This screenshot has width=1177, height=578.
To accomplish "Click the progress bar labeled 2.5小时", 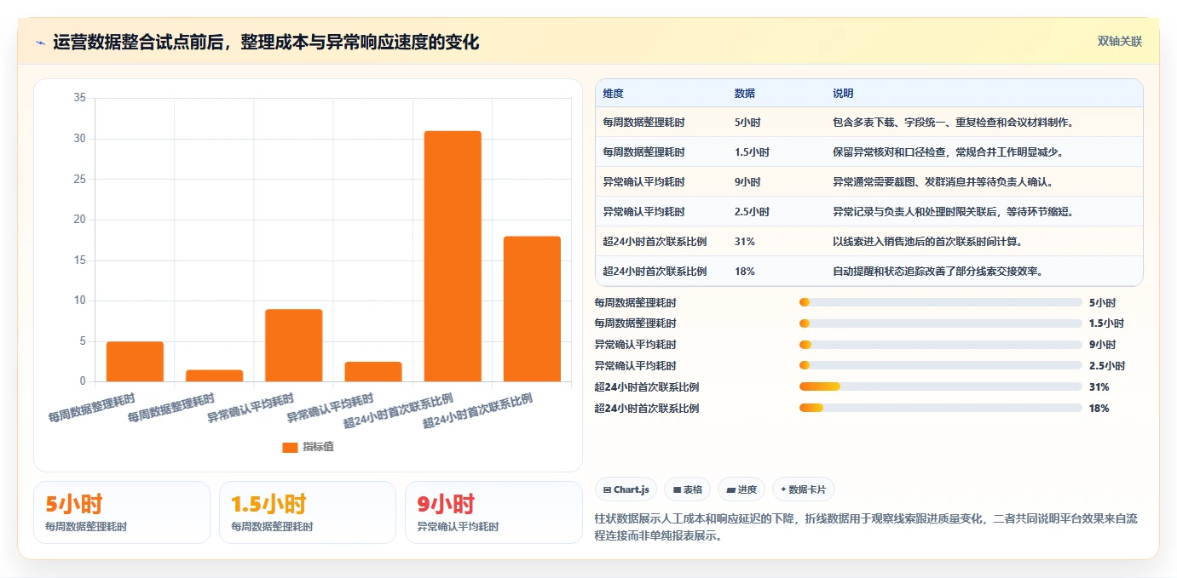I will pyautogui.click(x=941, y=365).
